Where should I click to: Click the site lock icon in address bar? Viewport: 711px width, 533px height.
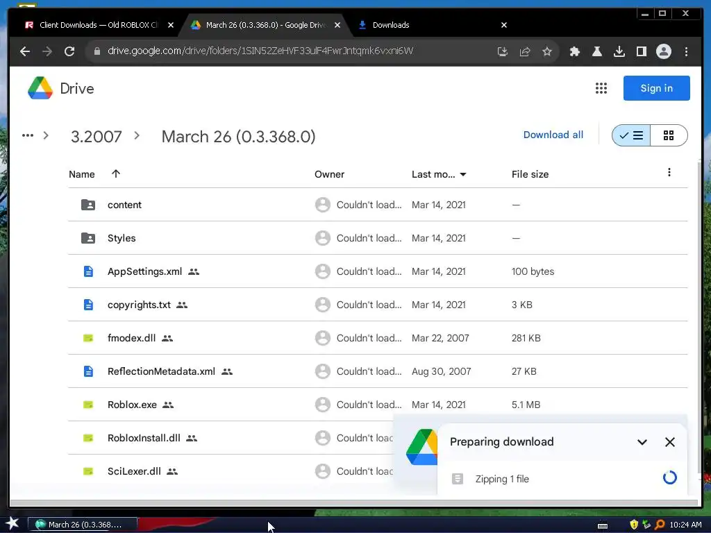(x=97, y=51)
